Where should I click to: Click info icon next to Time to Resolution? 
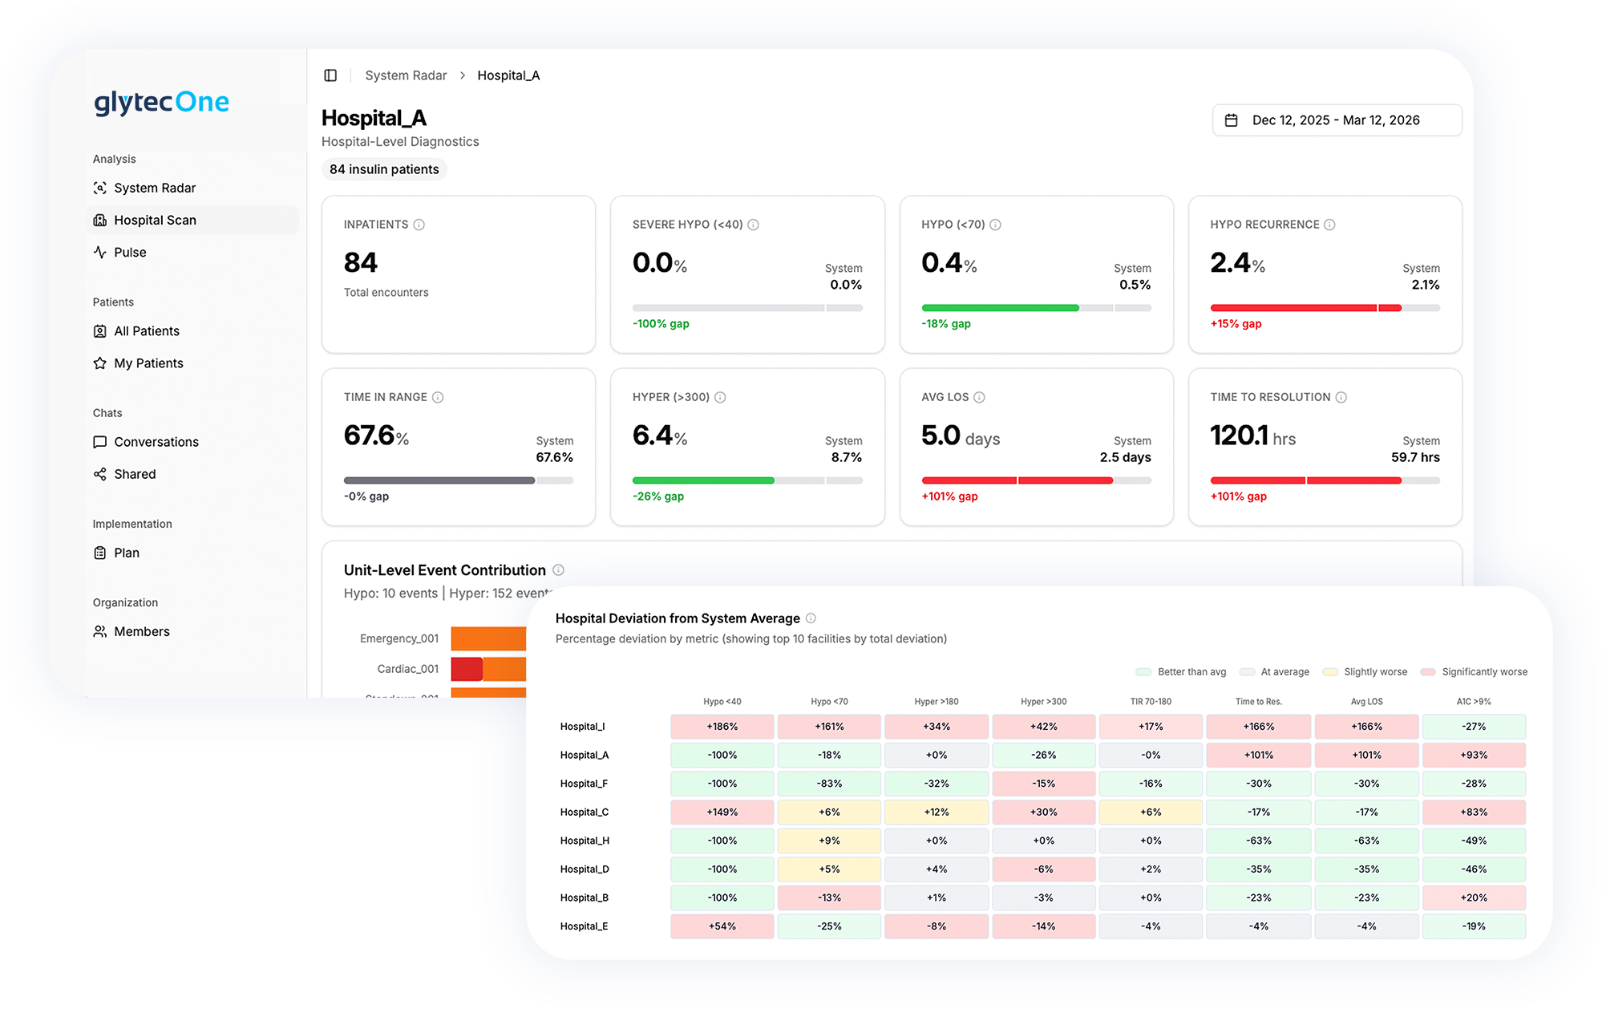tap(1341, 397)
